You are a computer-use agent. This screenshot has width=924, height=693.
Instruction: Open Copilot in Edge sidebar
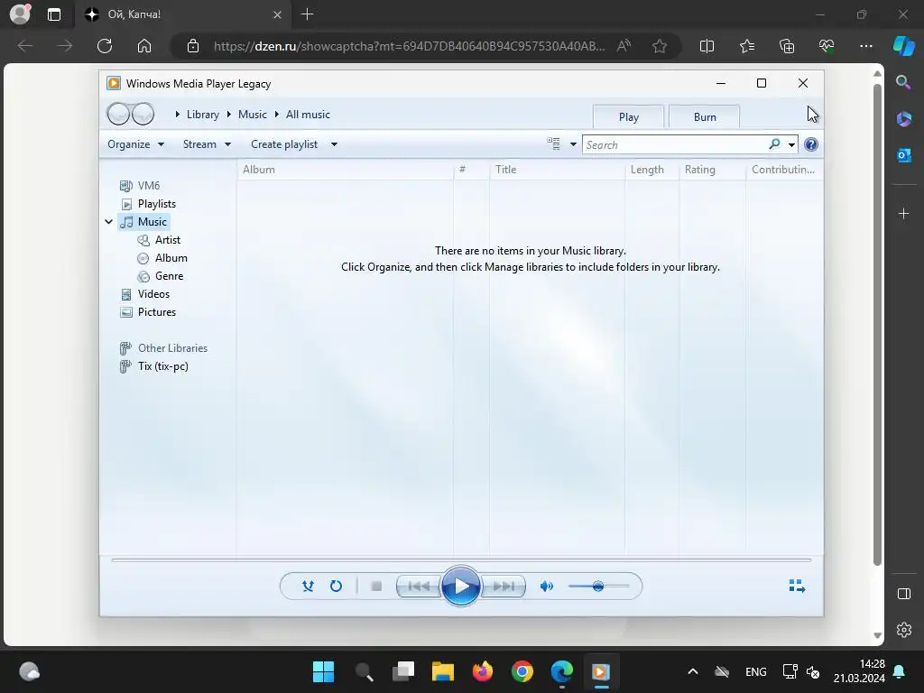(903, 45)
